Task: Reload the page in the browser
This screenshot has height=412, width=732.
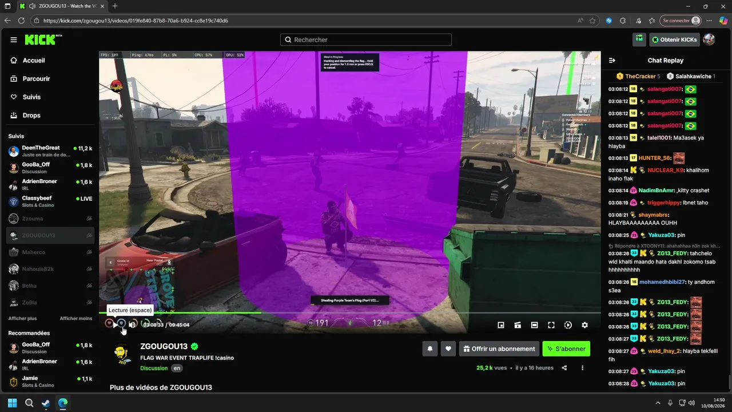Action: [x=22, y=21]
